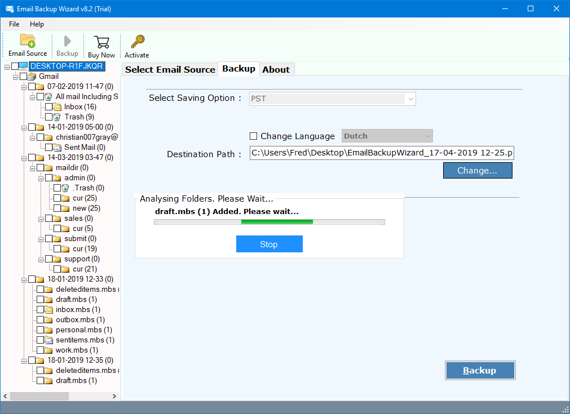
Task: Collapse the admin (0) node
Action: (41, 179)
